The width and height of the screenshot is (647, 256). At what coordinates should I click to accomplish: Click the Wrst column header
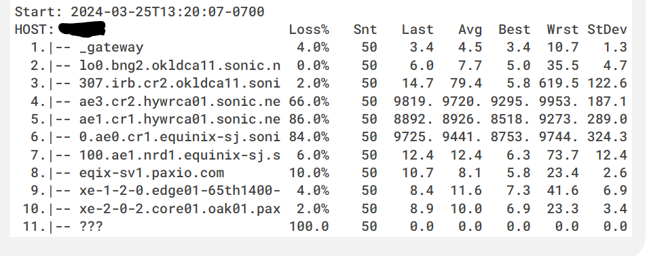point(562,30)
